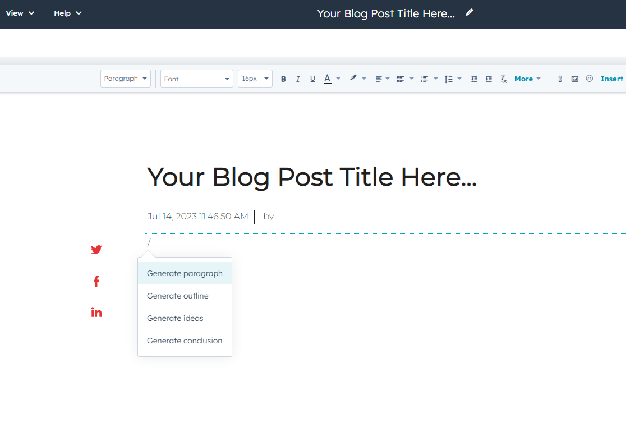Click the Twitter share icon
The width and height of the screenshot is (626, 436).
point(96,250)
